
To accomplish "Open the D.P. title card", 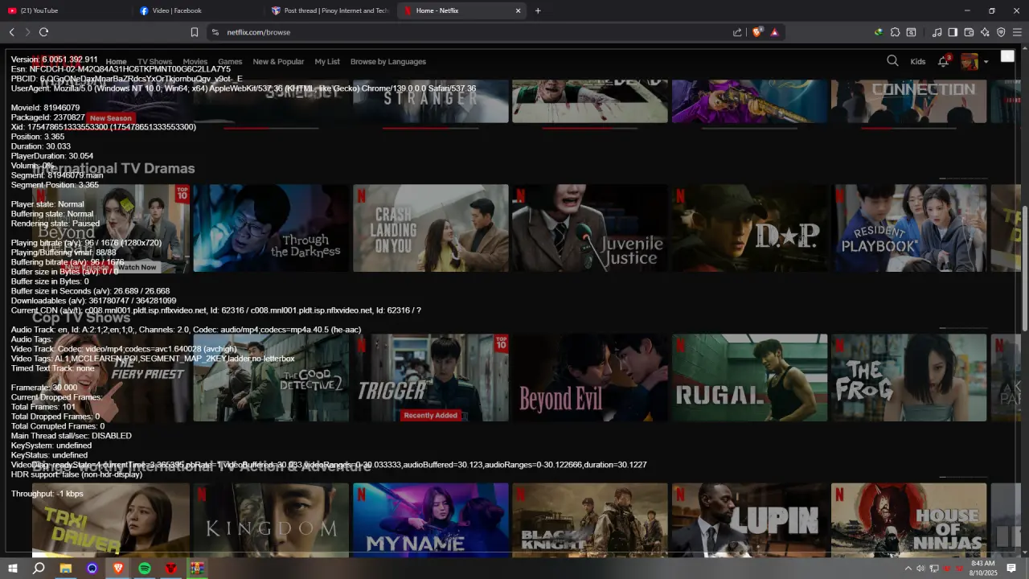I will (749, 228).
